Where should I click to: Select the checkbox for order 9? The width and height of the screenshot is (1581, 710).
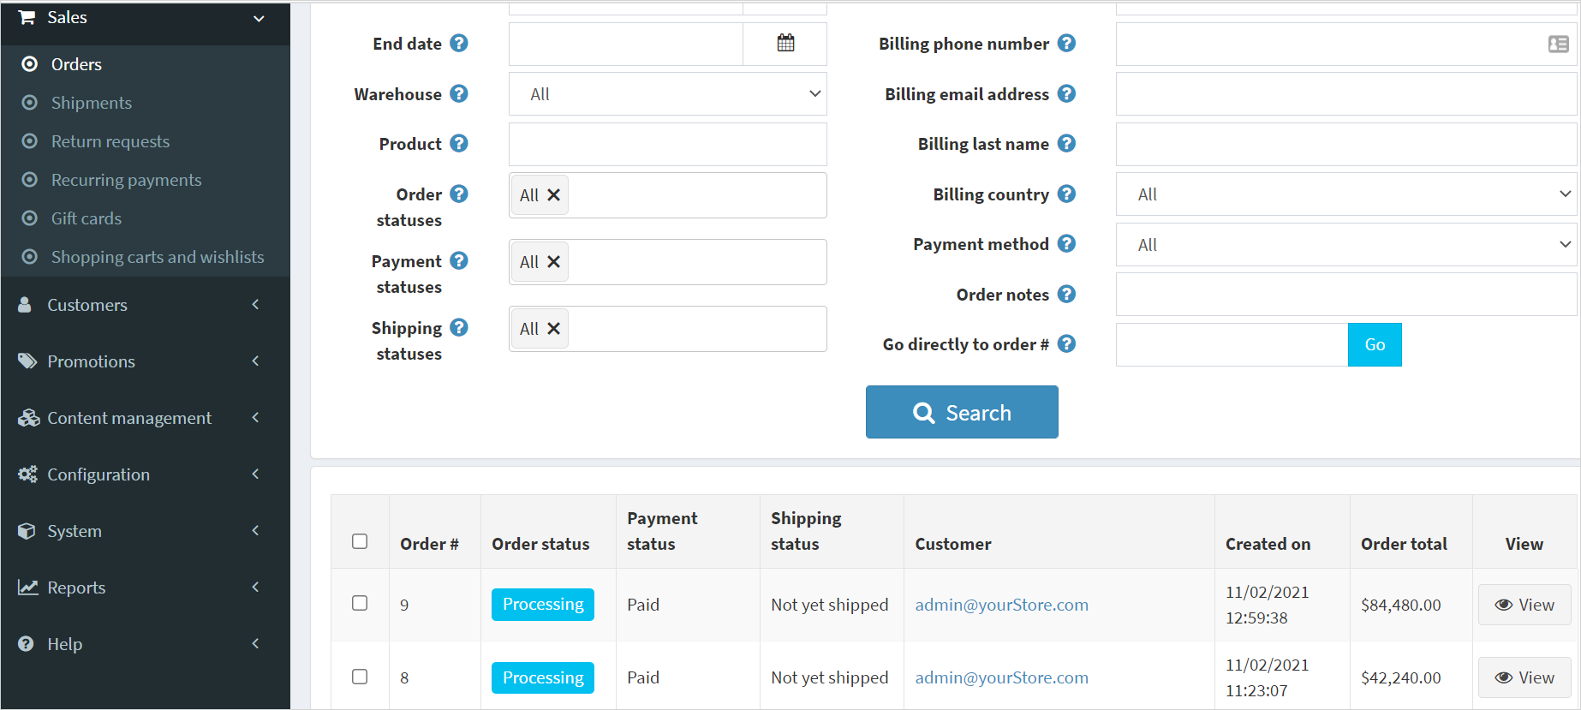click(x=360, y=603)
